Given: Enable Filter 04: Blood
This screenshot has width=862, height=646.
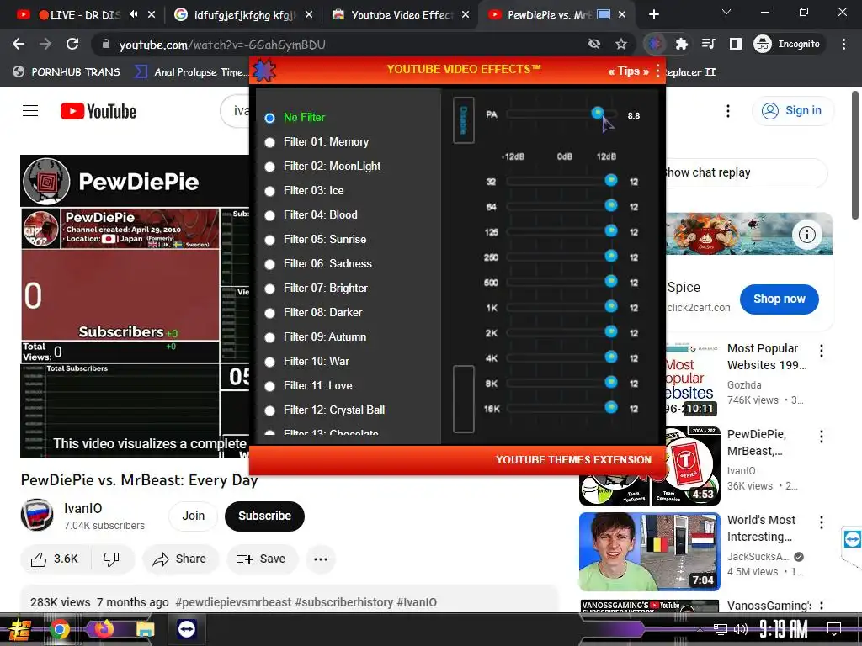Looking at the screenshot, I should (270, 216).
